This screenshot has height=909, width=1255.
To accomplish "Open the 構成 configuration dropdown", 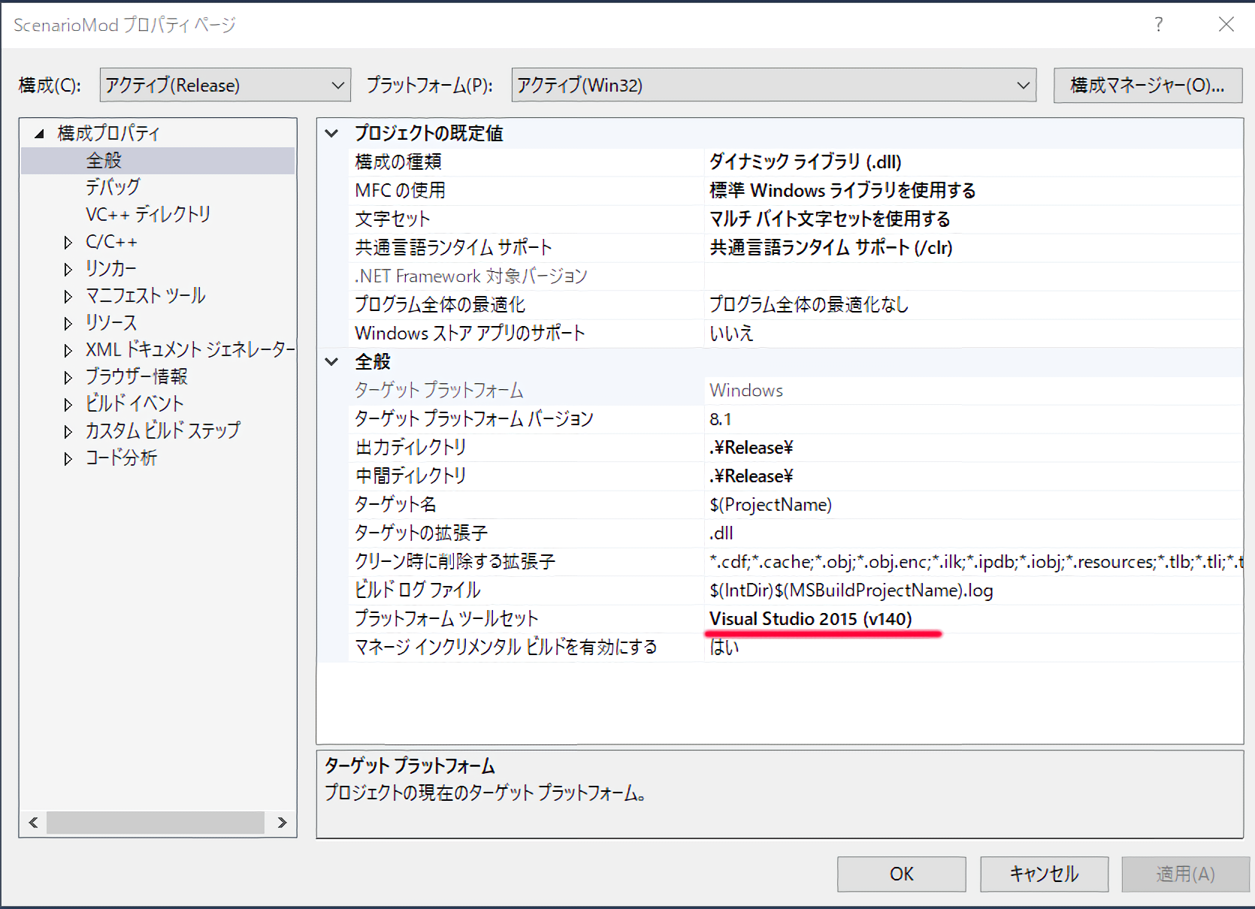I will click(x=225, y=85).
